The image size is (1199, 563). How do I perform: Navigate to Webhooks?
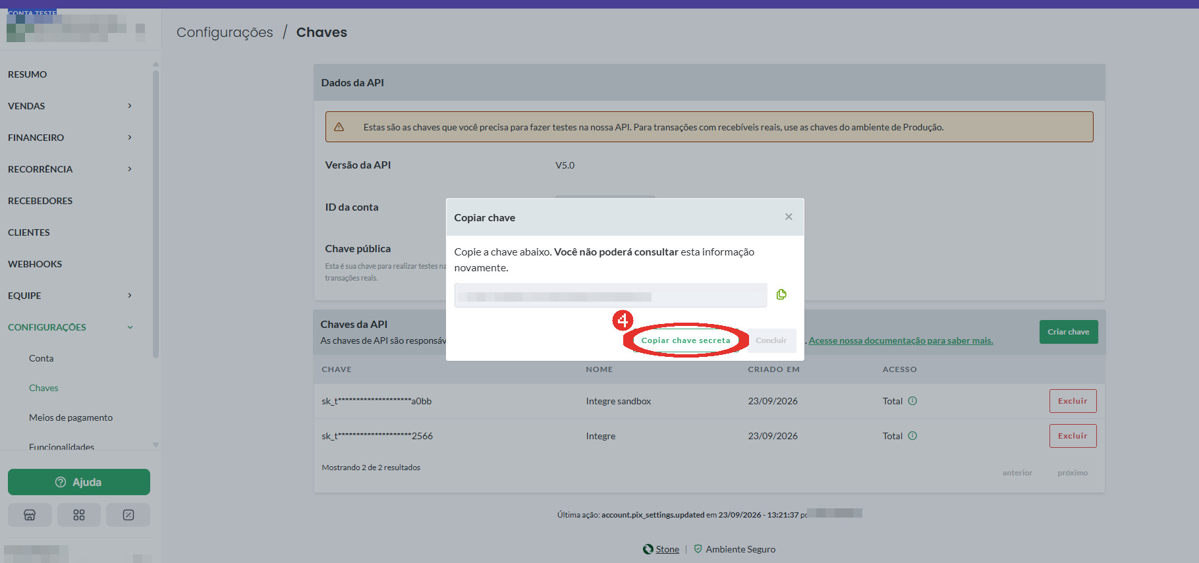tap(35, 264)
